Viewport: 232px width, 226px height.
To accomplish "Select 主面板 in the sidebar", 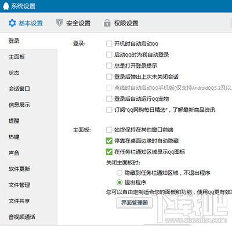I will [x=29, y=57].
